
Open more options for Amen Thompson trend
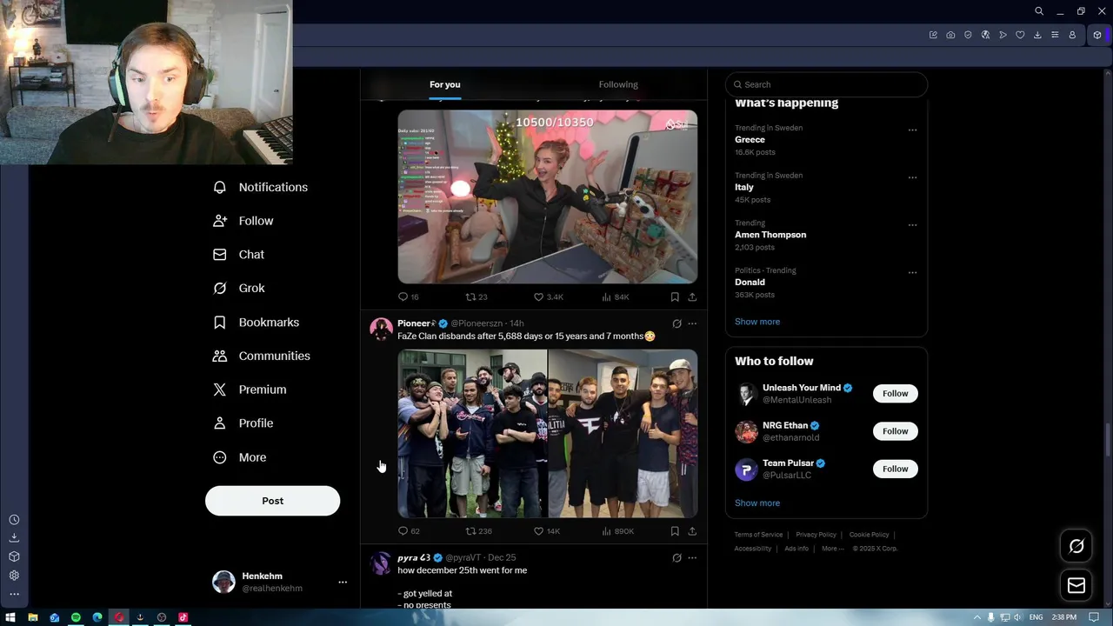click(x=912, y=225)
